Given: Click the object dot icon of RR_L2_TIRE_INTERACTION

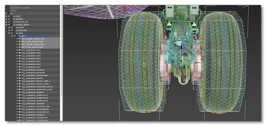Looking at the screenshot, I should coord(20,47).
